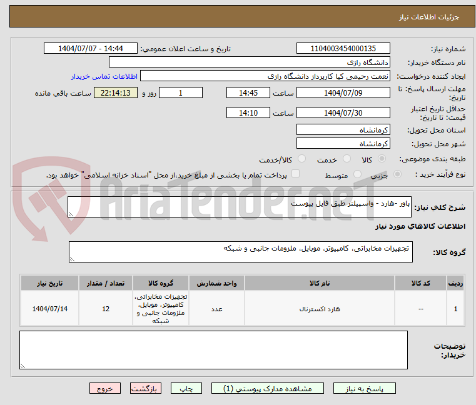The height and width of the screenshot is (405, 476).
Task: Click the remaining time countdown 22:14:13
Action: click(115, 93)
